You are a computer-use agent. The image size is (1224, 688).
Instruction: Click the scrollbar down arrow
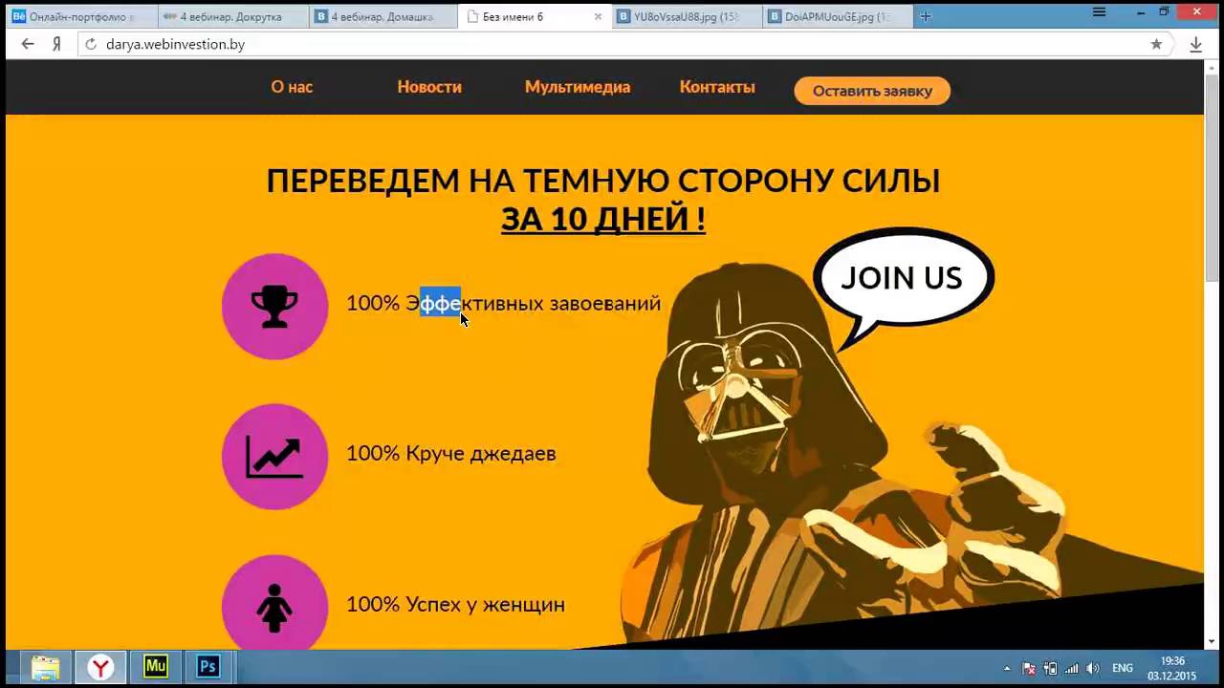1213,642
